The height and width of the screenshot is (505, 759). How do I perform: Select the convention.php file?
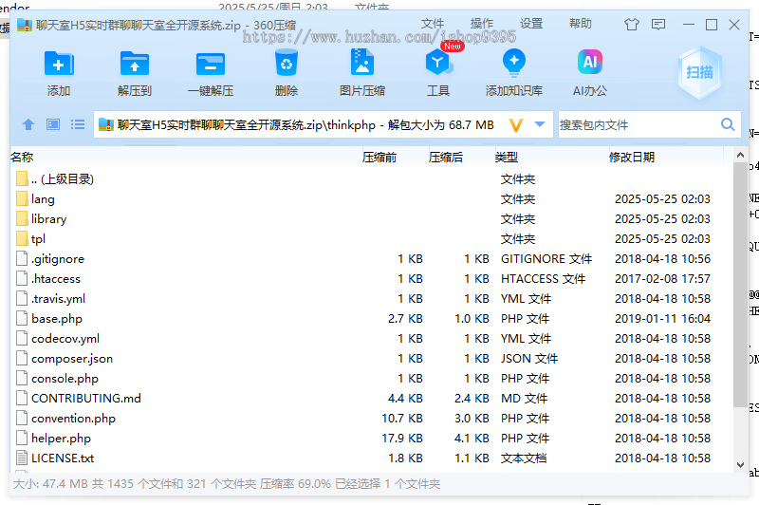pos(371,418)
